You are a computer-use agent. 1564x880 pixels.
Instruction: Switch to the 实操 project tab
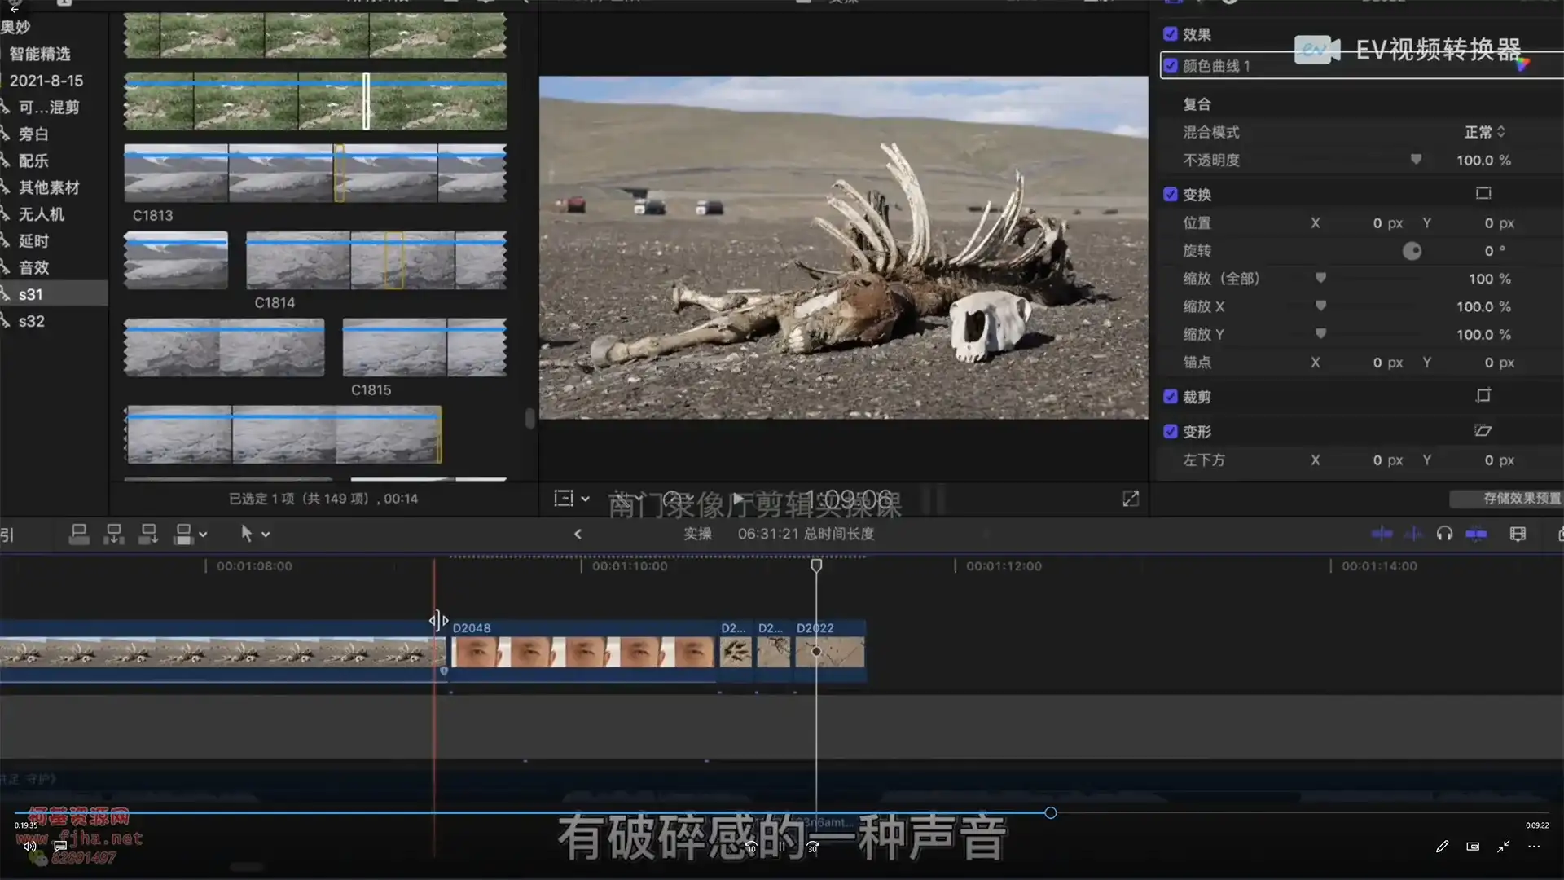[699, 534]
